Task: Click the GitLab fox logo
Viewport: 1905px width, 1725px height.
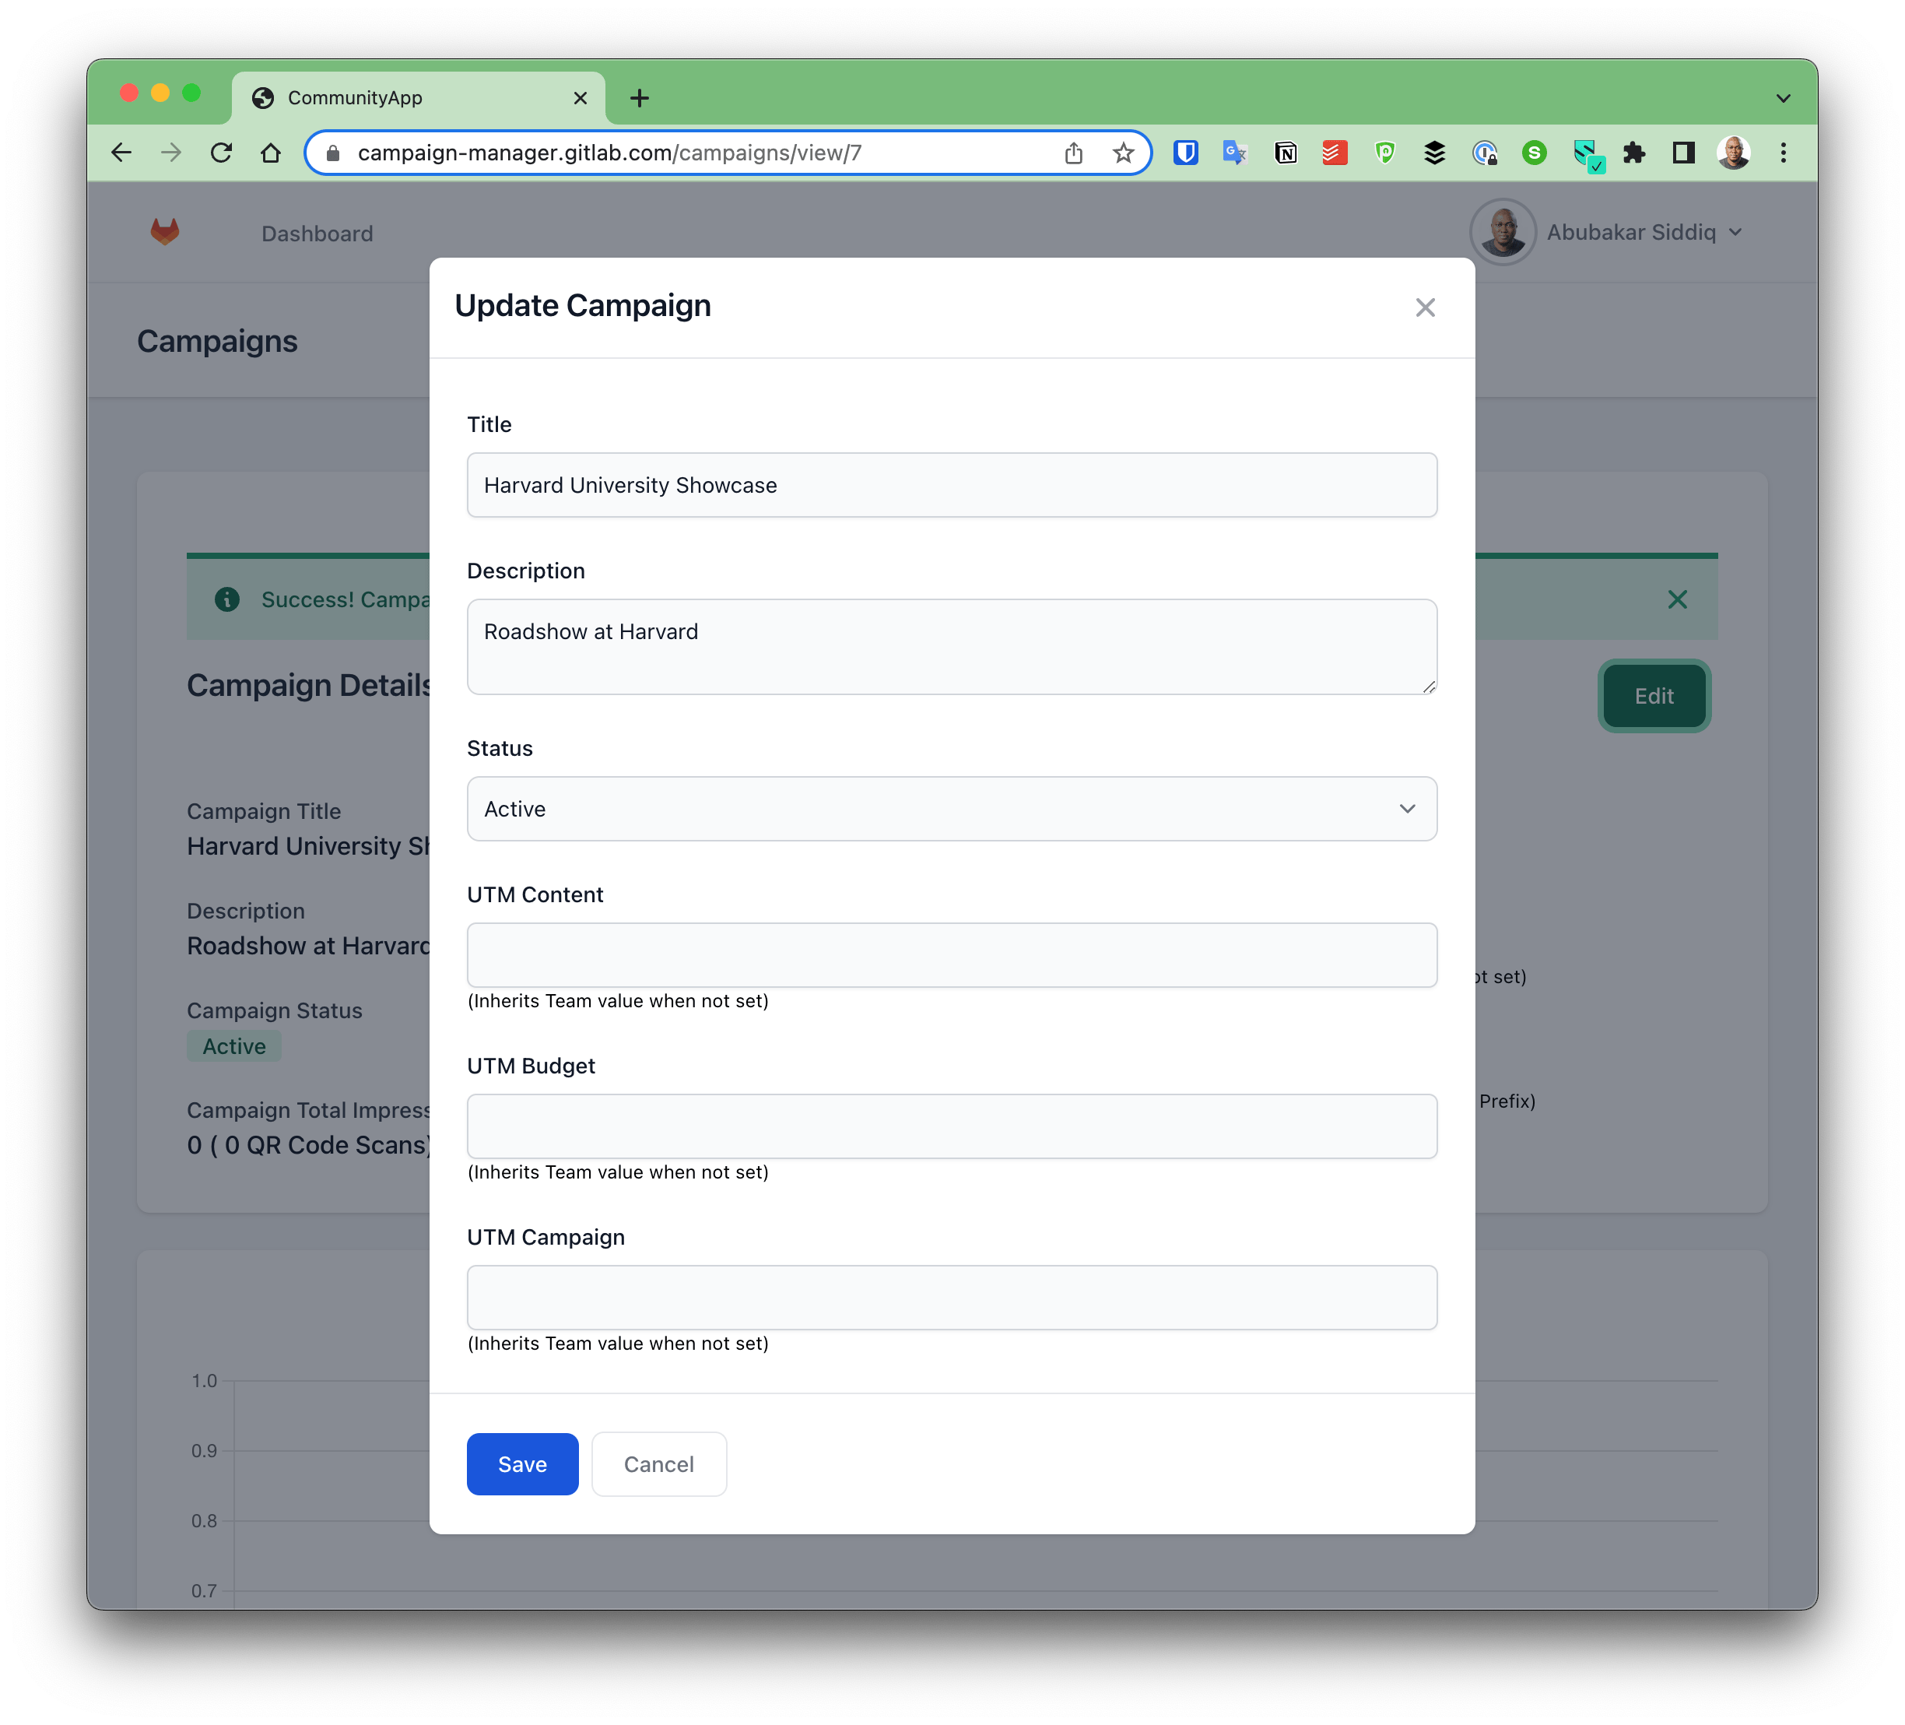Action: click(165, 231)
